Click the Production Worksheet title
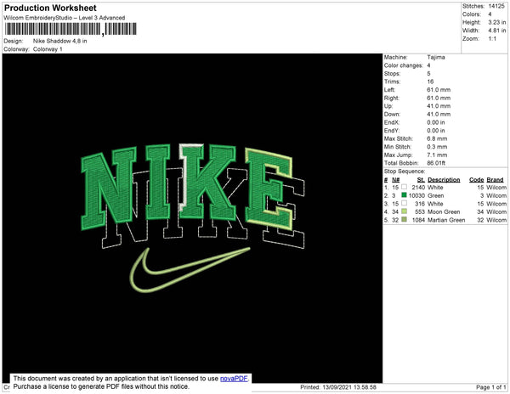The width and height of the screenshot is (510, 394). 50,8
